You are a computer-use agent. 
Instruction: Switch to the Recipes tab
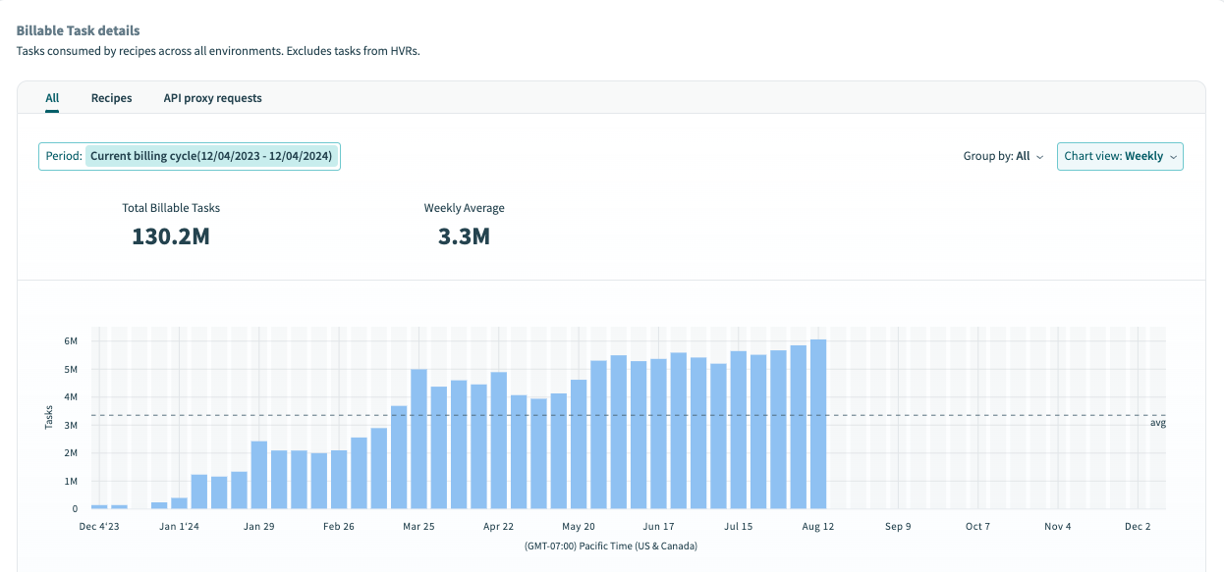point(111,98)
